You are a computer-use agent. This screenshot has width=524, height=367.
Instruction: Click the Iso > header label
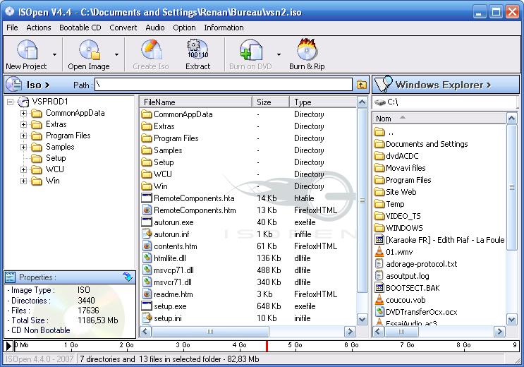click(38, 85)
